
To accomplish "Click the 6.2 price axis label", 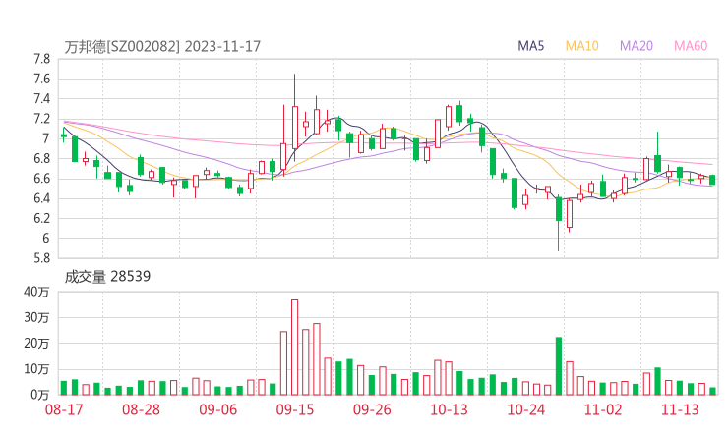I will (x=41, y=218).
